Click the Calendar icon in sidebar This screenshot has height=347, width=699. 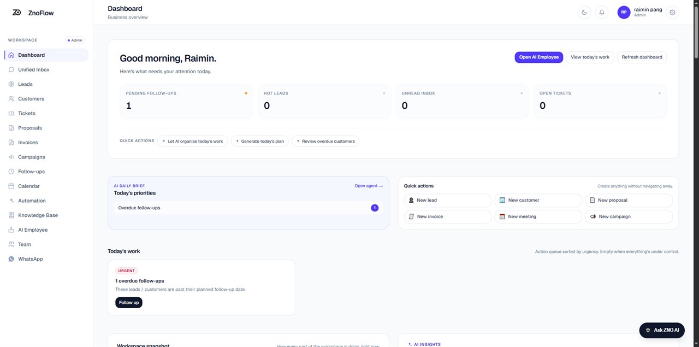click(x=11, y=186)
